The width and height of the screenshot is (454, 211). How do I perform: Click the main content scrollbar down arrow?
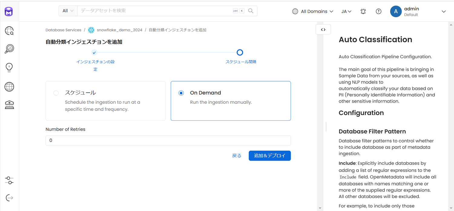pos(320,208)
